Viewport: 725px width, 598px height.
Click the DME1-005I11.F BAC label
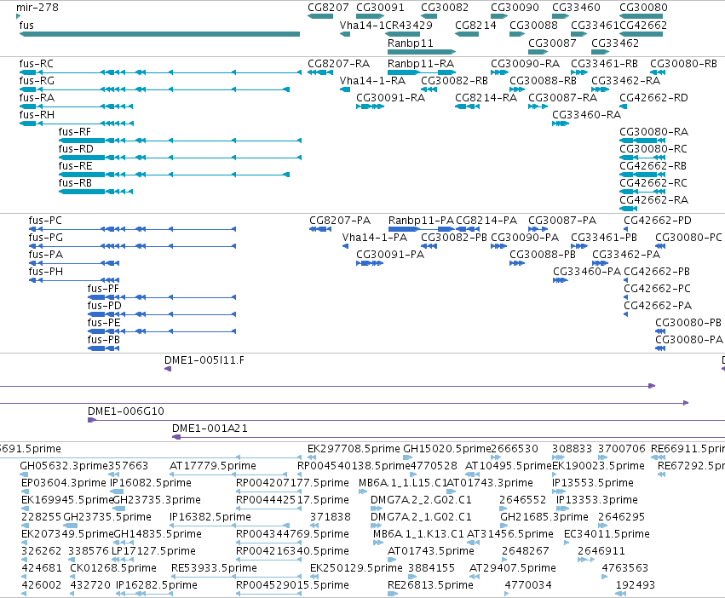(x=204, y=359)
